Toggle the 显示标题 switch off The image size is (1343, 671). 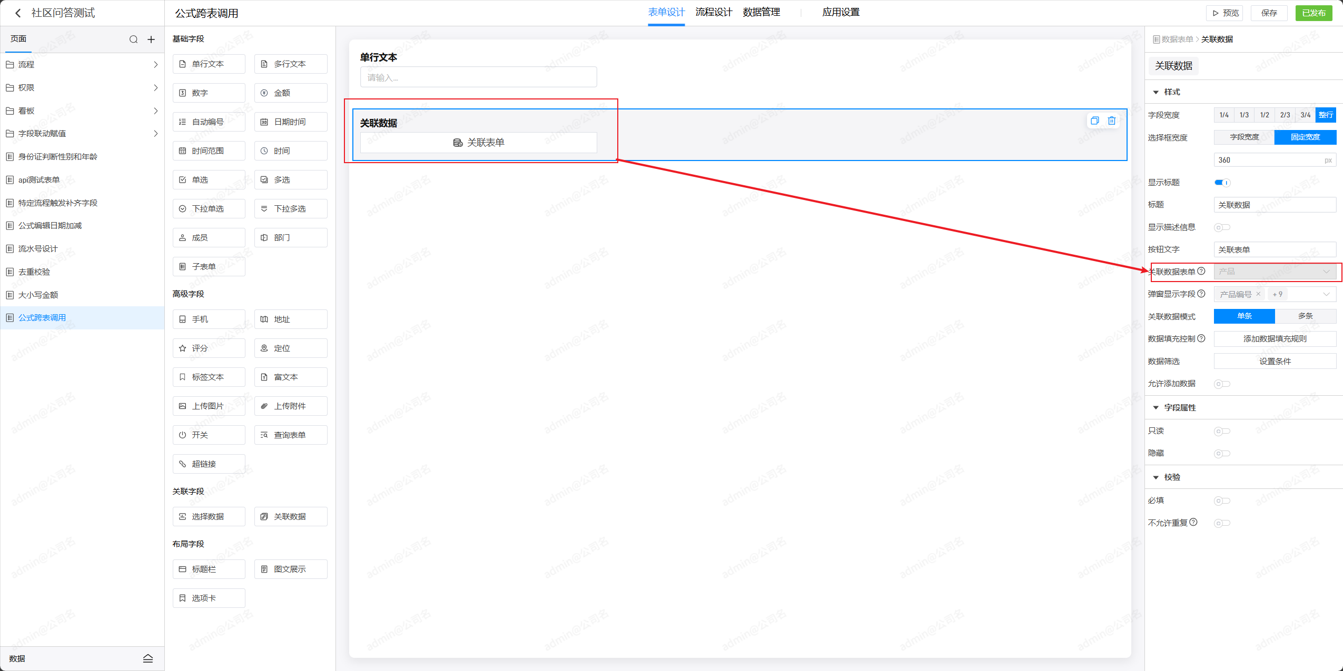[x=1222, y=183]
